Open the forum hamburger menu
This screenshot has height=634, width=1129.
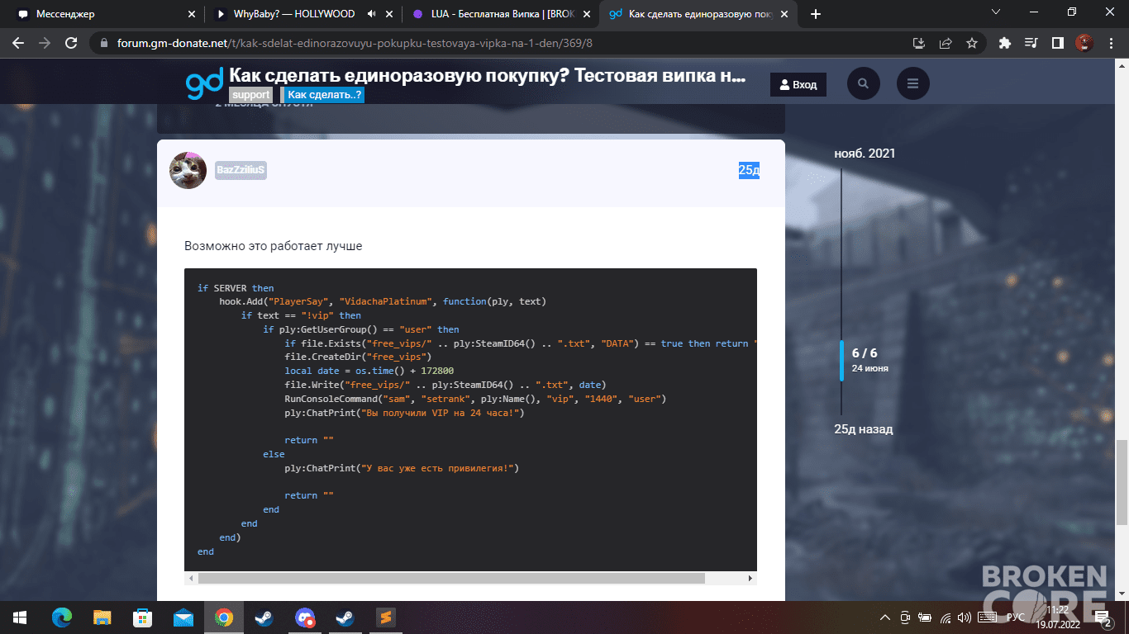point(913,83)
